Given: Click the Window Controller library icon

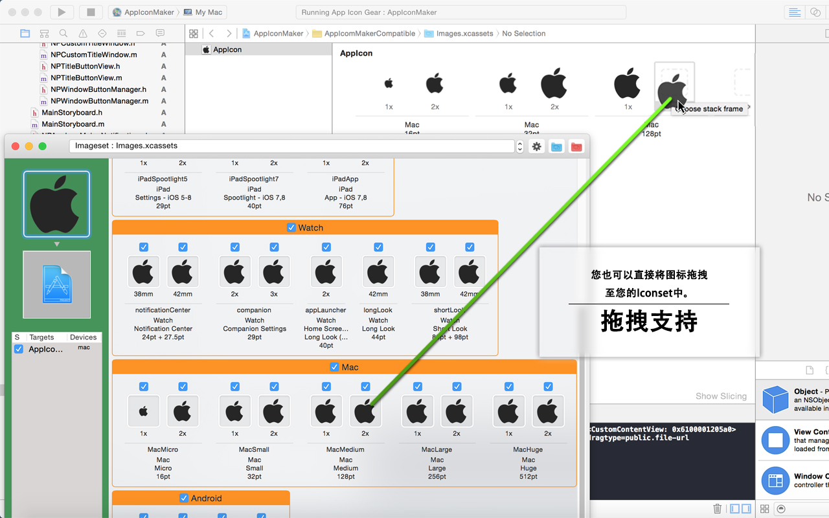Looking at the screenshot, I should (x=775, y=480).
